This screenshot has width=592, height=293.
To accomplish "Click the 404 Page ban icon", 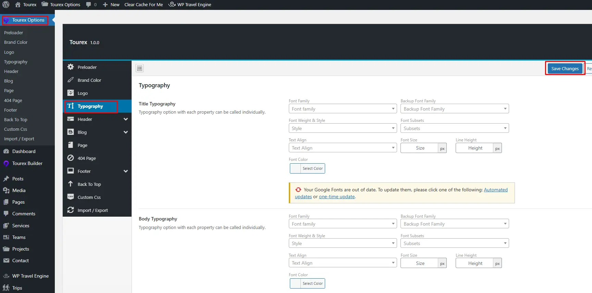I will click(x=71, y=158).
